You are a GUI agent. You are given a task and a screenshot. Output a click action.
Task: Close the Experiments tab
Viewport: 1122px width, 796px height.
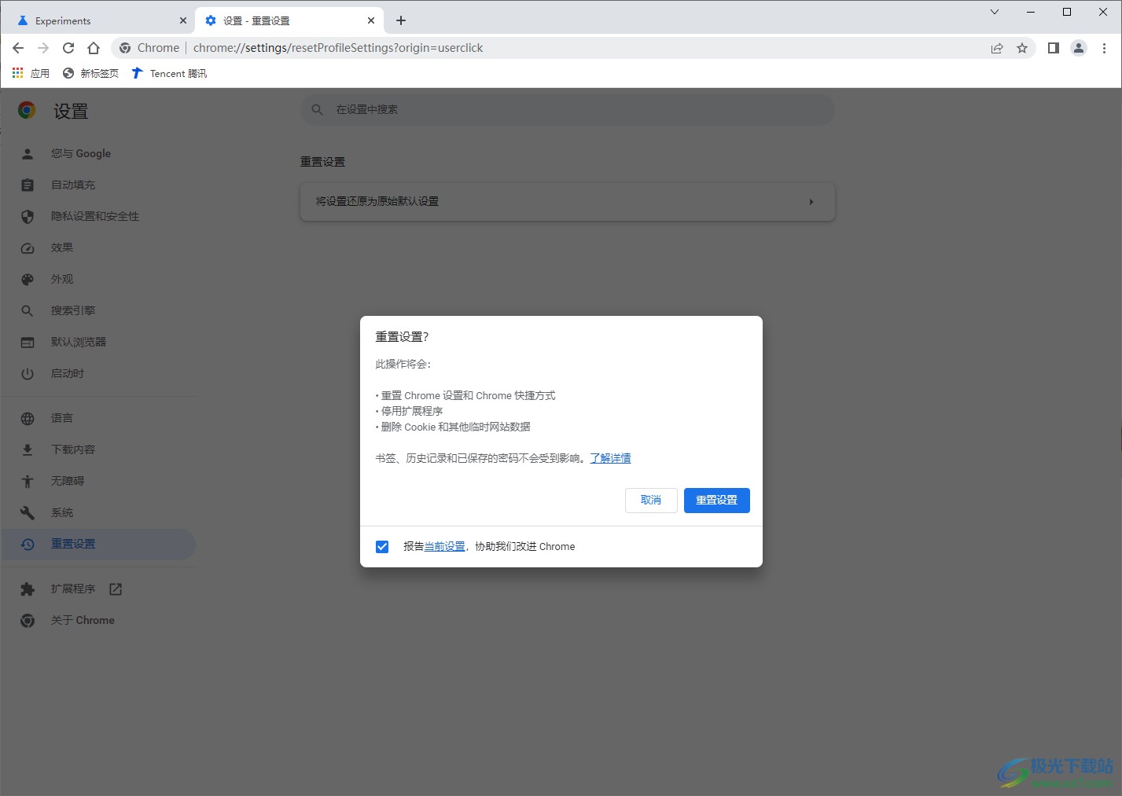pos(182,20)
